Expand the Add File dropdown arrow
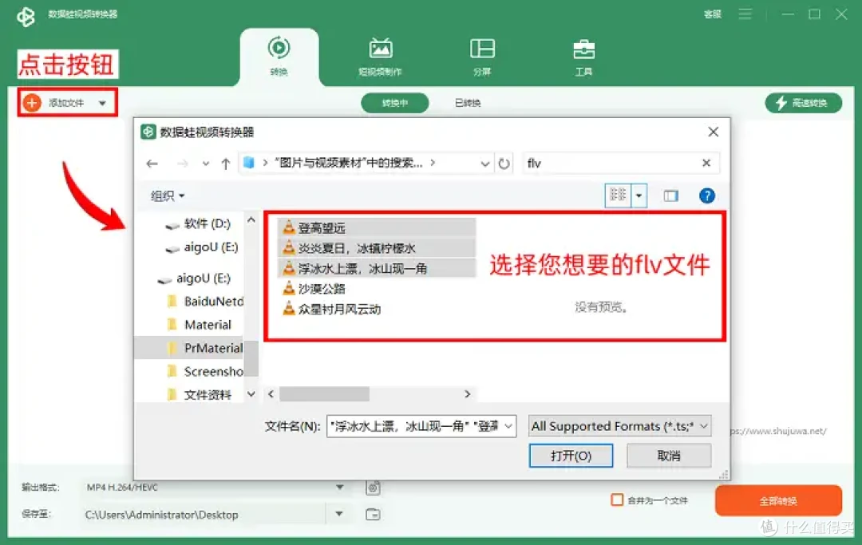The width and height of the screenshot is (862, 545). point(102,103)
